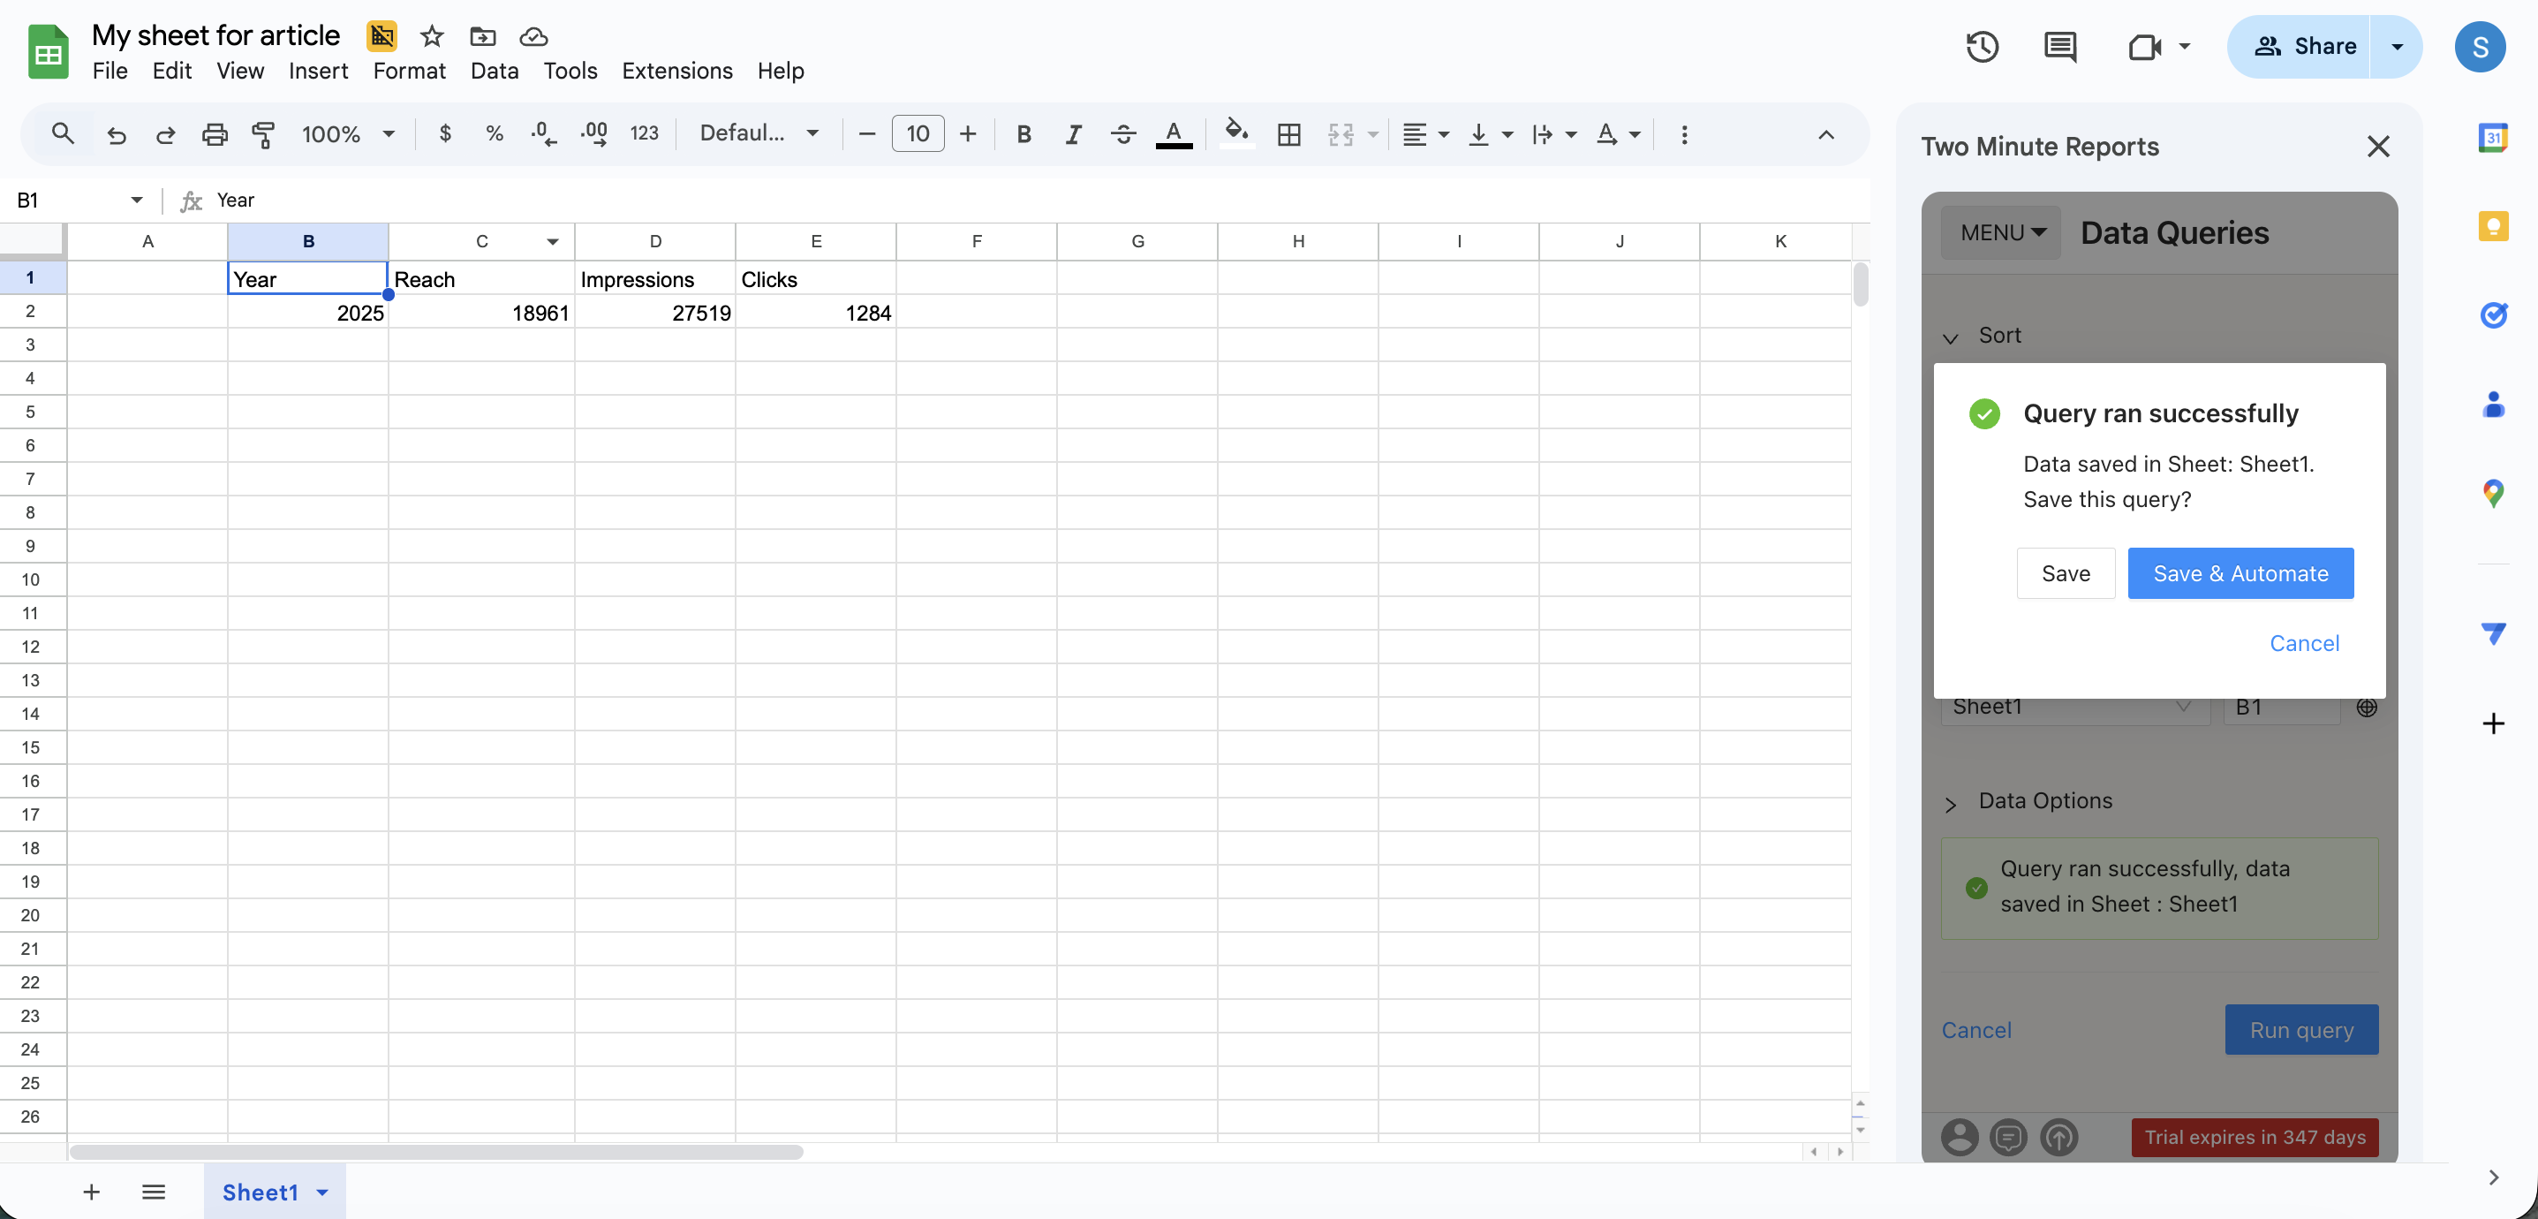
Task: Click Save & Automate button
Action: tap(2240, 573)
